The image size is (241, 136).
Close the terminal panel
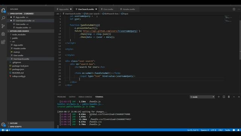tap(239, 97)
